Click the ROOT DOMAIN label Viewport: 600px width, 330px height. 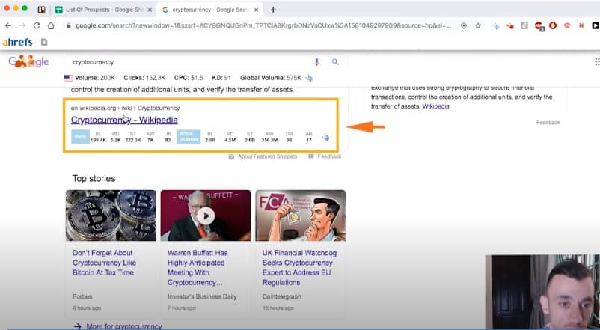tap(189, 137)
